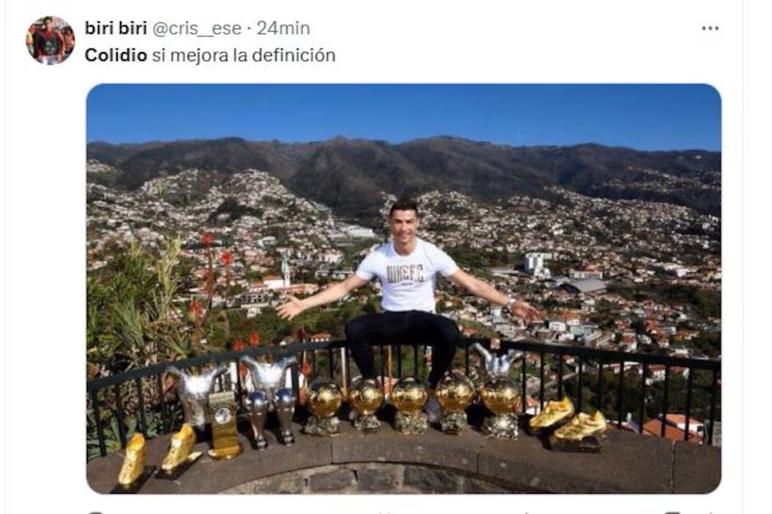This screenshot has width=772, height=514.
Task: Open the @cris__ese handle link
Action: 197,28
